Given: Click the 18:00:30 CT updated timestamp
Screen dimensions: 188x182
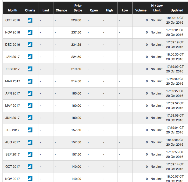Looking at the screenshot, I should [175, 55].
